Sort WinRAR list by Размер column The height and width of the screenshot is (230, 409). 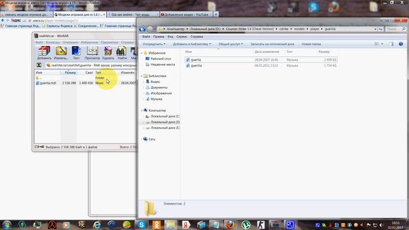[68, 72]
